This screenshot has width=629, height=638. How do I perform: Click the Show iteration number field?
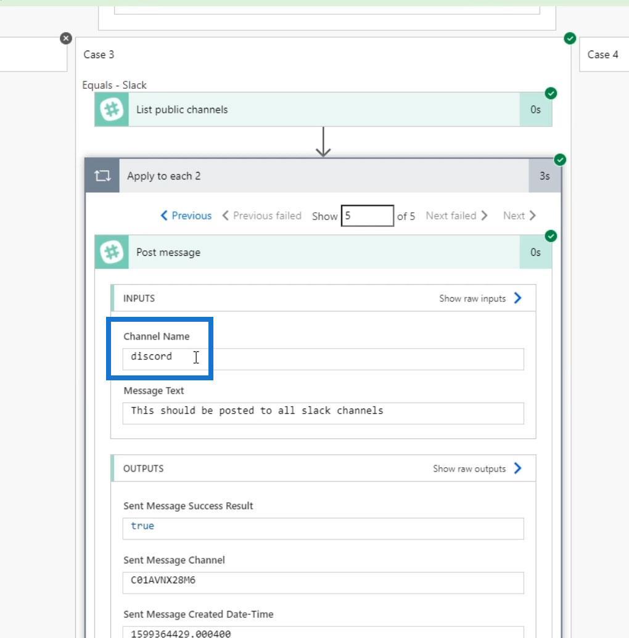(x=367, y=216)
